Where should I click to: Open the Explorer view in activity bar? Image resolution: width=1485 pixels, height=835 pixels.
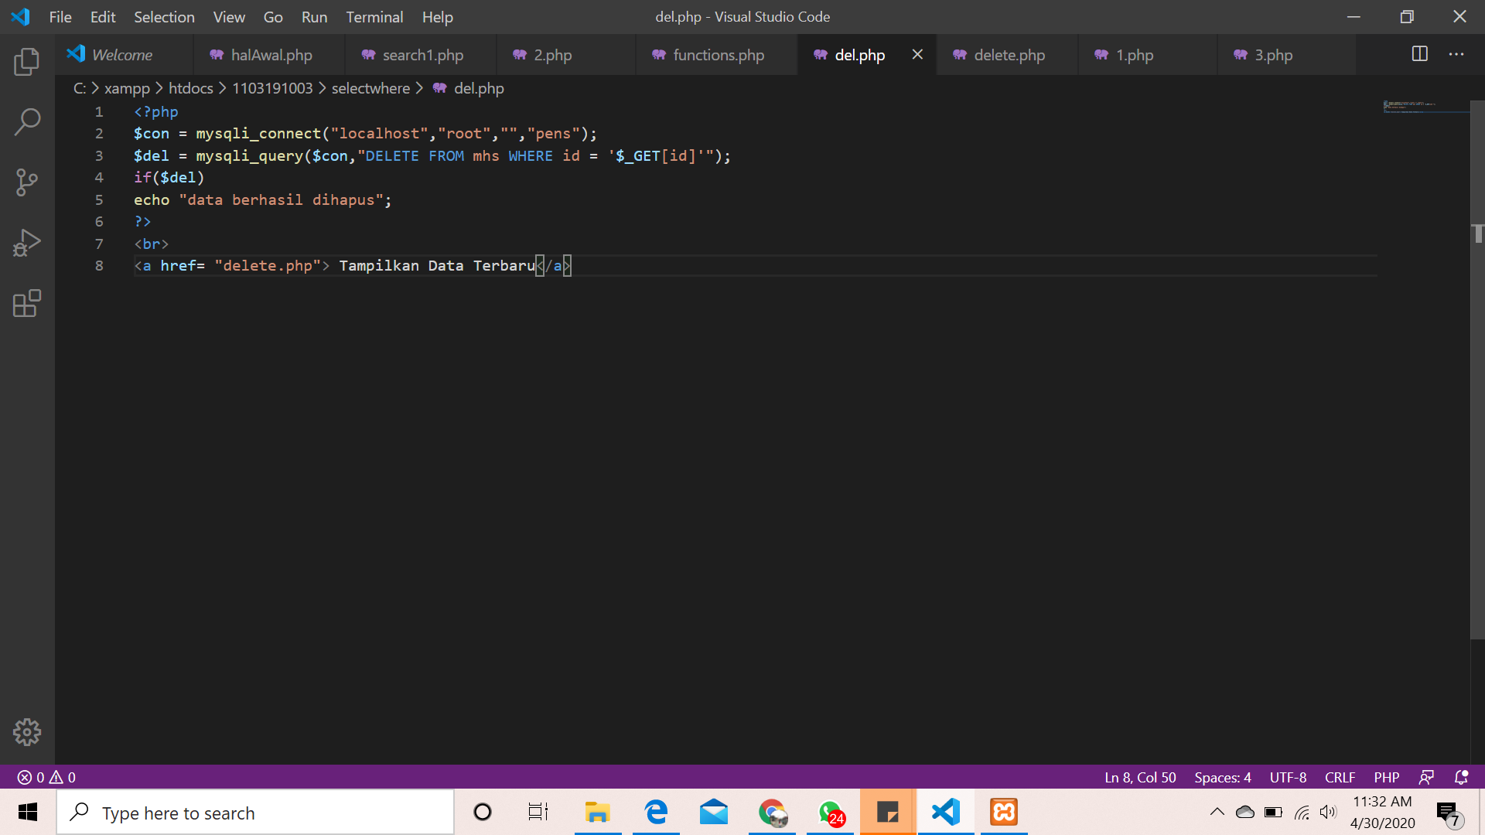pos(27,62)
